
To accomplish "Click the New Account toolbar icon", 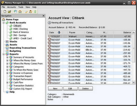I will pos(15,12).
